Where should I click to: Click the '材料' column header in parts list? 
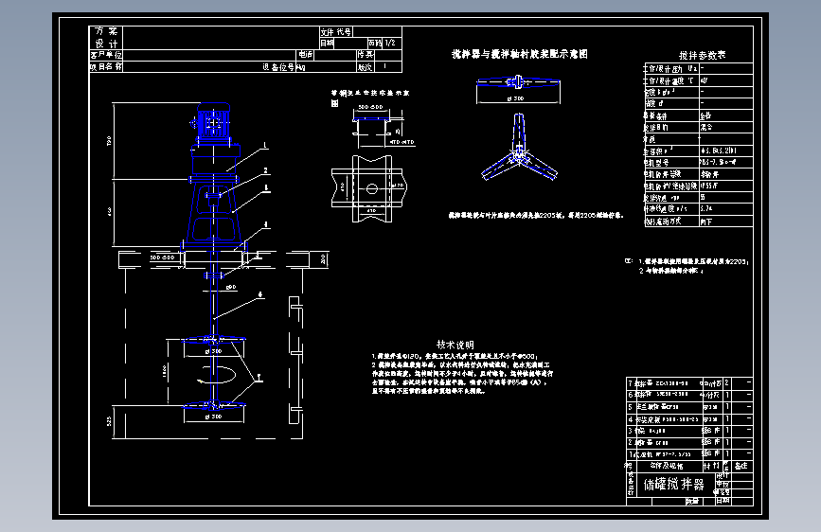[711, 466]
